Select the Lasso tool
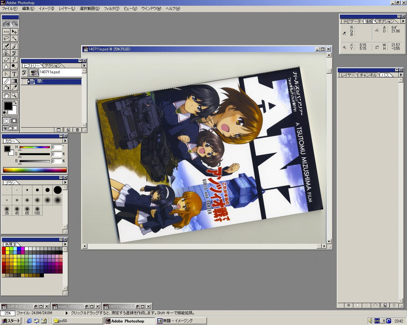The width and height of the screenshot is (407, 325). 6,38
